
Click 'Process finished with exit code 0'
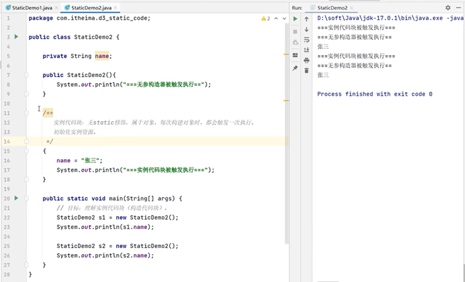click(x=375, y=94)
